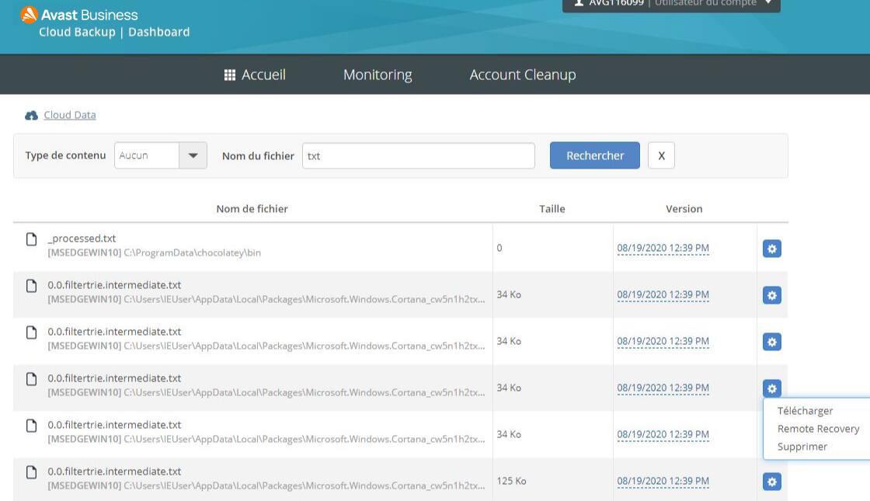This screenshot has height=501, width=870.
Task: Switch to the Monitoring tab
Action: click(x=378, y=75)
